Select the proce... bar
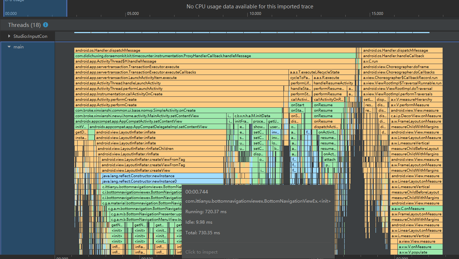Image resolution: width=459 pixels, height=259 pixels. click(259, 121)
